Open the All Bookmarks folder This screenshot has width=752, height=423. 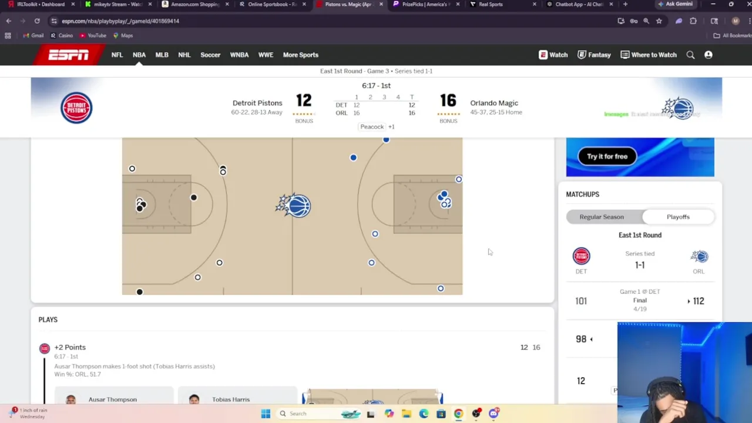coord(732,35)
